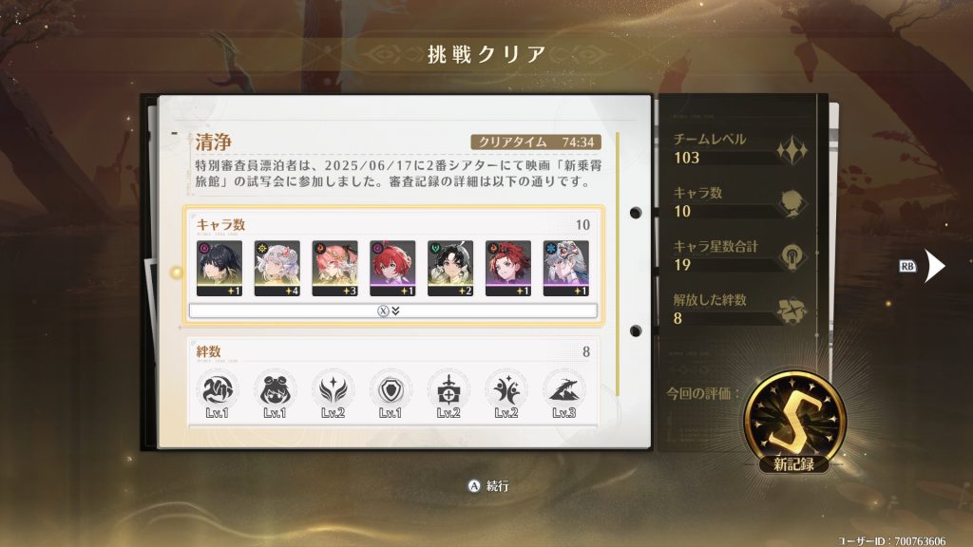Click the クリアタイム 74:34 label
The image size is (973, 547).
[536, 142]
